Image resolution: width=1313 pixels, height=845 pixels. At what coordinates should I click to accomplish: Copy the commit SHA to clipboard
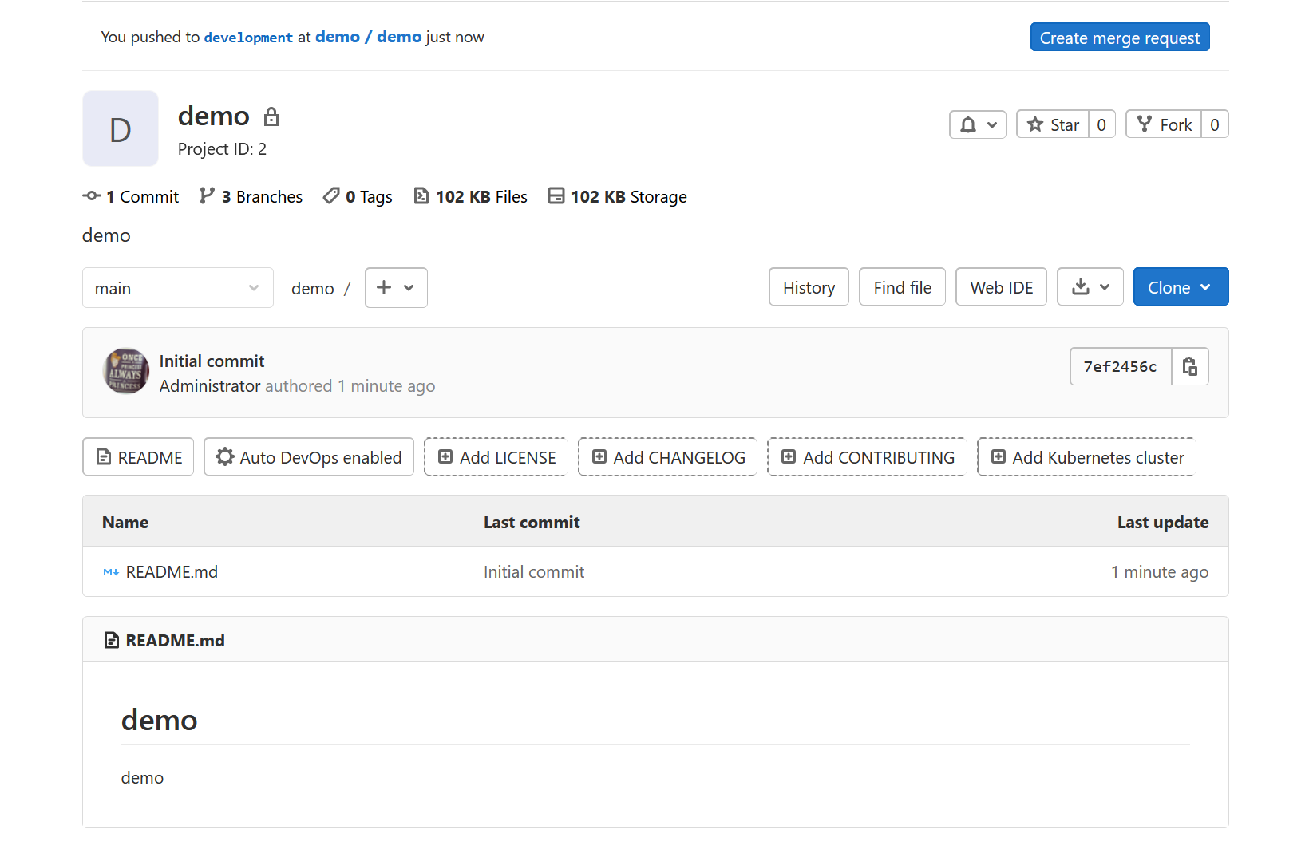pos(1190,366)
